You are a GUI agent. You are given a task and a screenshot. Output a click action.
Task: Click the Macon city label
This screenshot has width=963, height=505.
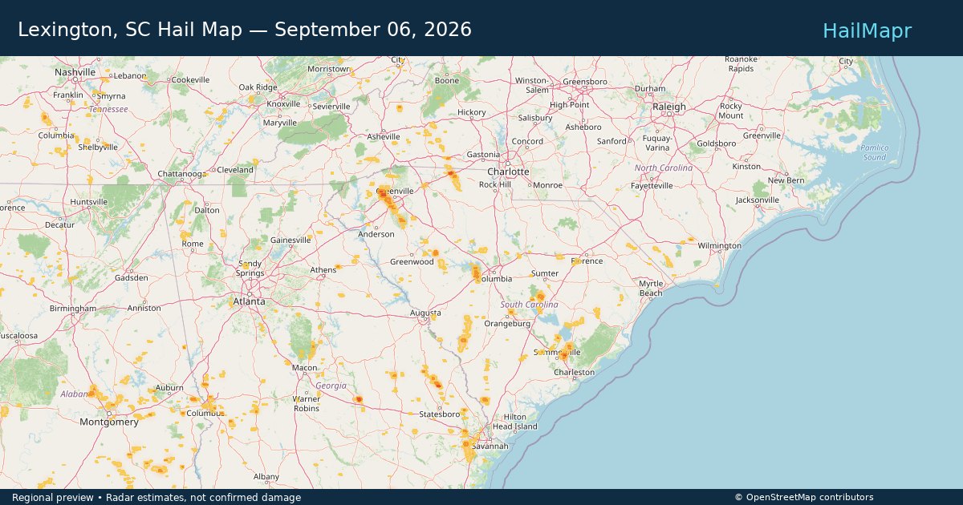tap(304, 367)
